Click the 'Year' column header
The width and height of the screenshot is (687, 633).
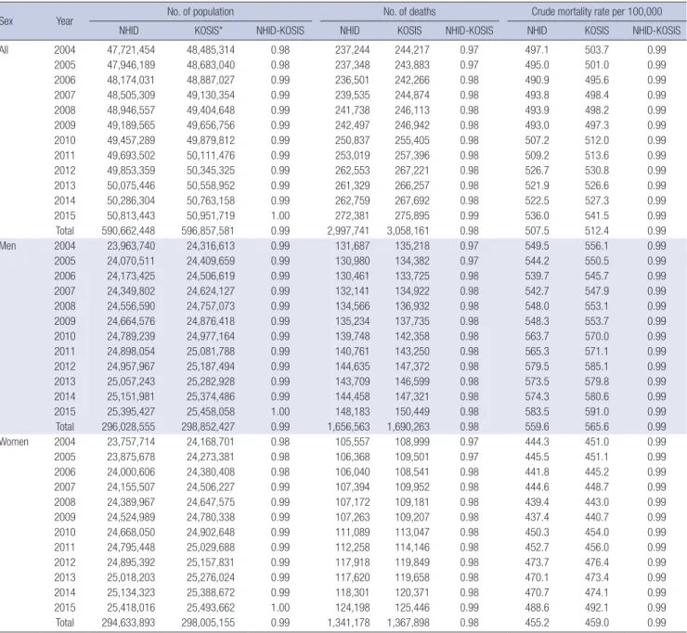click(64, 21)
